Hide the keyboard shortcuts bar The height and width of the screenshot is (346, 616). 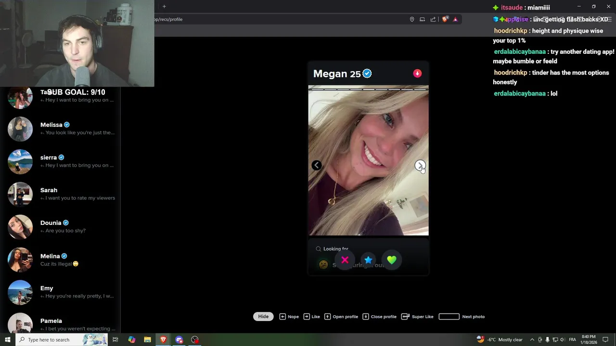point(263,317)
